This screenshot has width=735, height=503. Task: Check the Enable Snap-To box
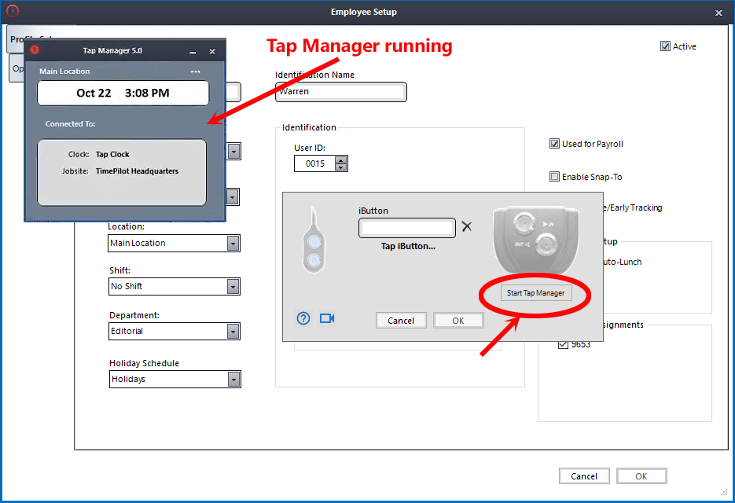pyautogui.click(x=555, y=176)
